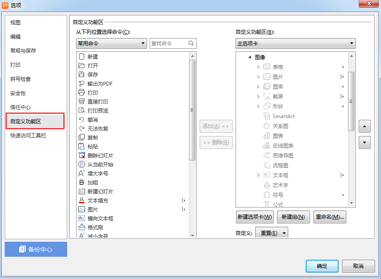
Task: Click the SmartArt icon in ribbon tree
Action: 266,116
